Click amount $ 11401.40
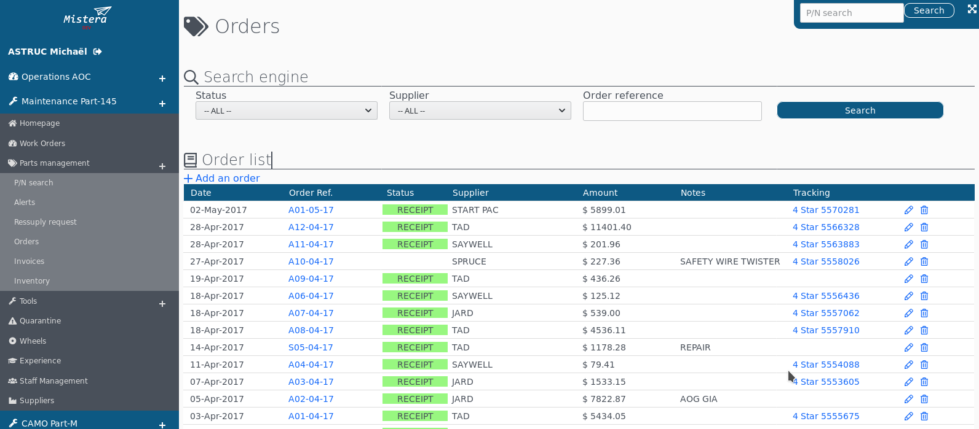 click(x=607, y=227)
